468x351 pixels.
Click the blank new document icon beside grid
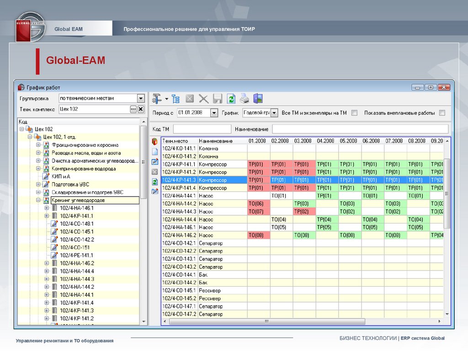154,151
